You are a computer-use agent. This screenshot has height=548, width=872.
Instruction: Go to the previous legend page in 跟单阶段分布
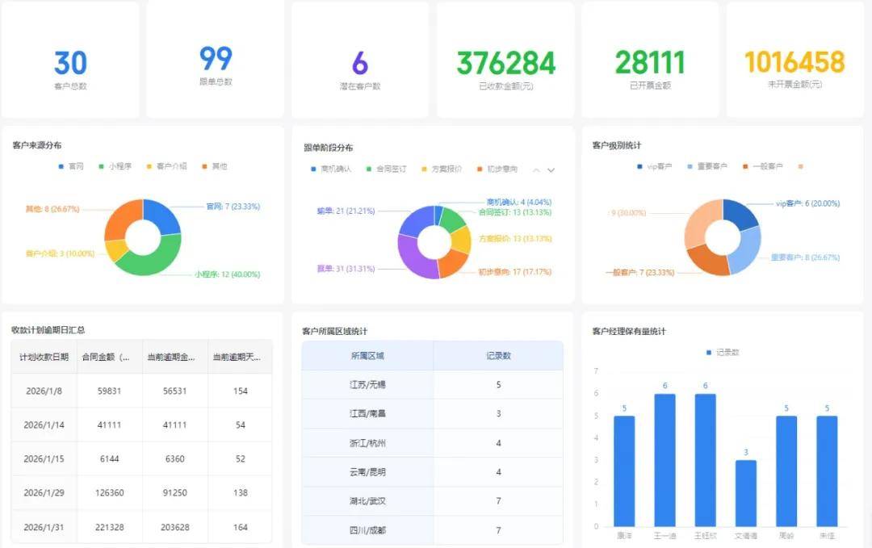click(x=536, y=170)
